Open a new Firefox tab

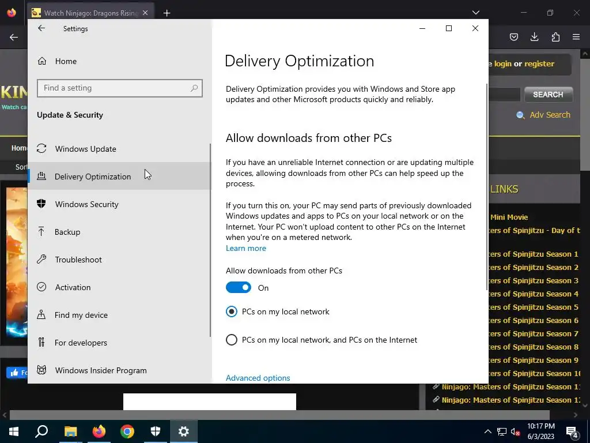(167, 13)
